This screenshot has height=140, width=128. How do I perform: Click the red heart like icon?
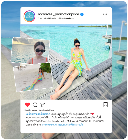click(x=27, y=105)
